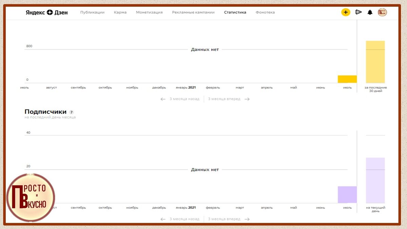Open the Карма tab
Viewport: 407px width, 229px height.
[x=120, y=12]
